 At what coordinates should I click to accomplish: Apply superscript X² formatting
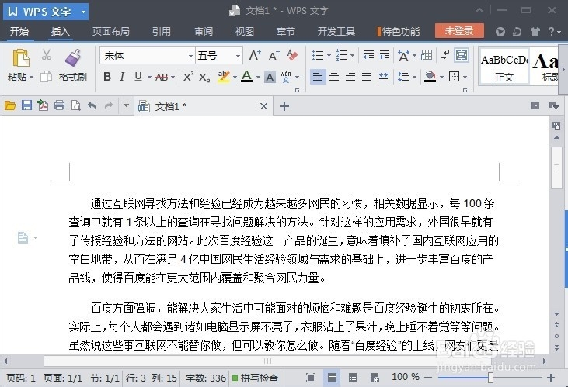(188, 77)
